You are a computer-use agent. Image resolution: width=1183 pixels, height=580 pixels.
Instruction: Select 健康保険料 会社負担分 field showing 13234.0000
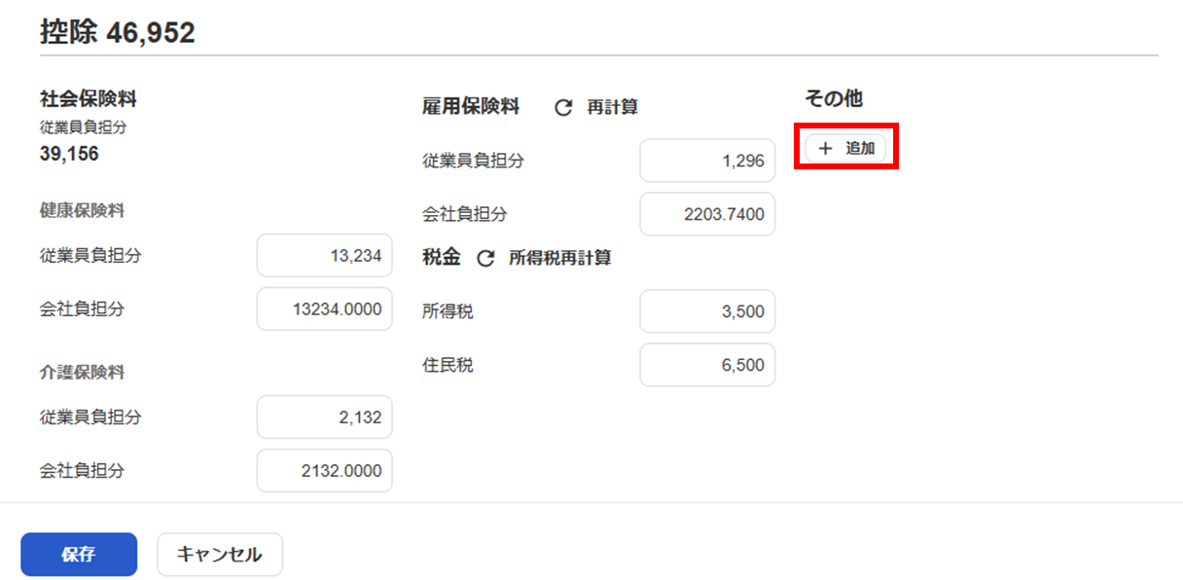pos(324,309)
